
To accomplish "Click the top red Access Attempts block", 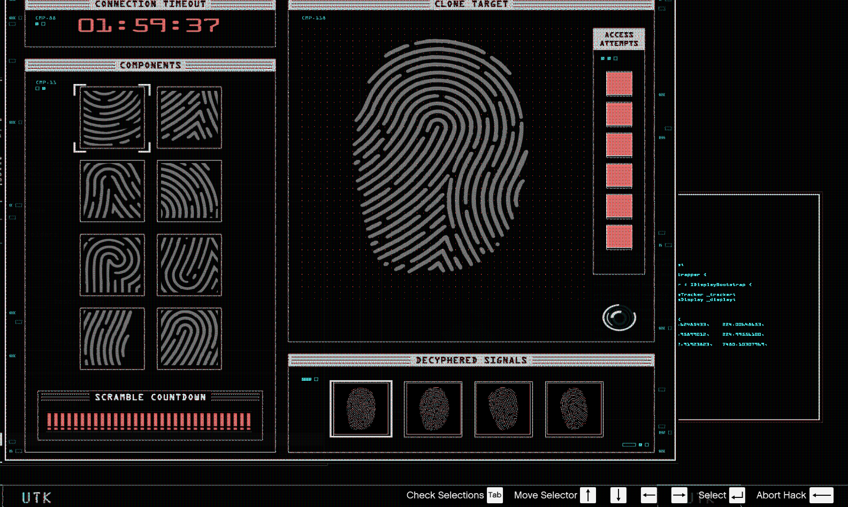I will click(619, 83).
